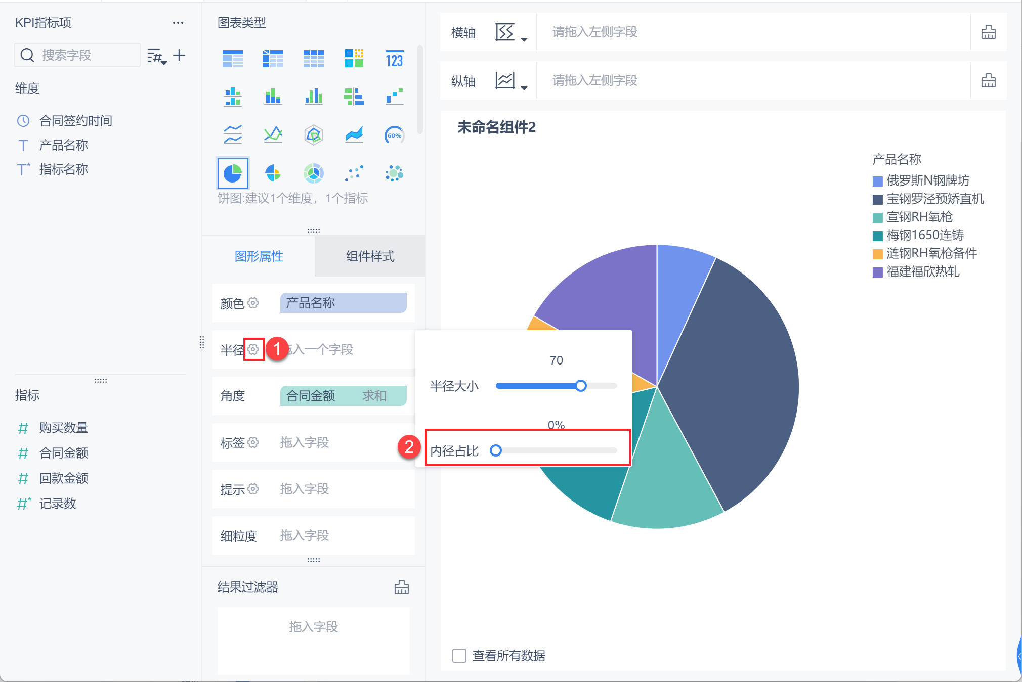
Task: Click the 产品名称 color field pill
Action: point(343,303)
